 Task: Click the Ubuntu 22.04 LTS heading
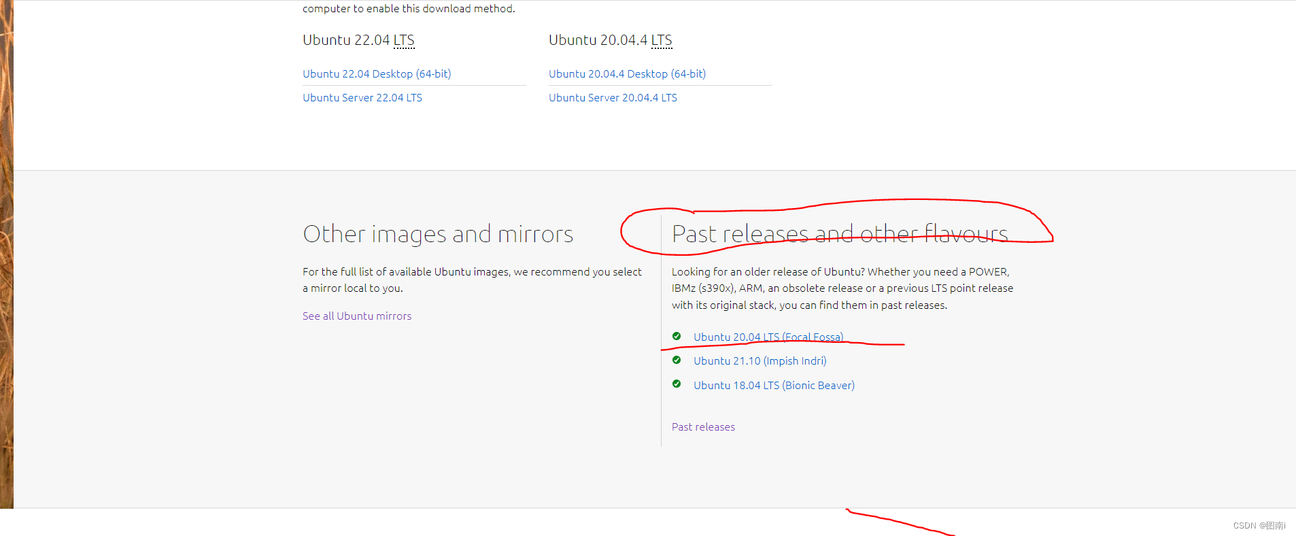point(358,40)
